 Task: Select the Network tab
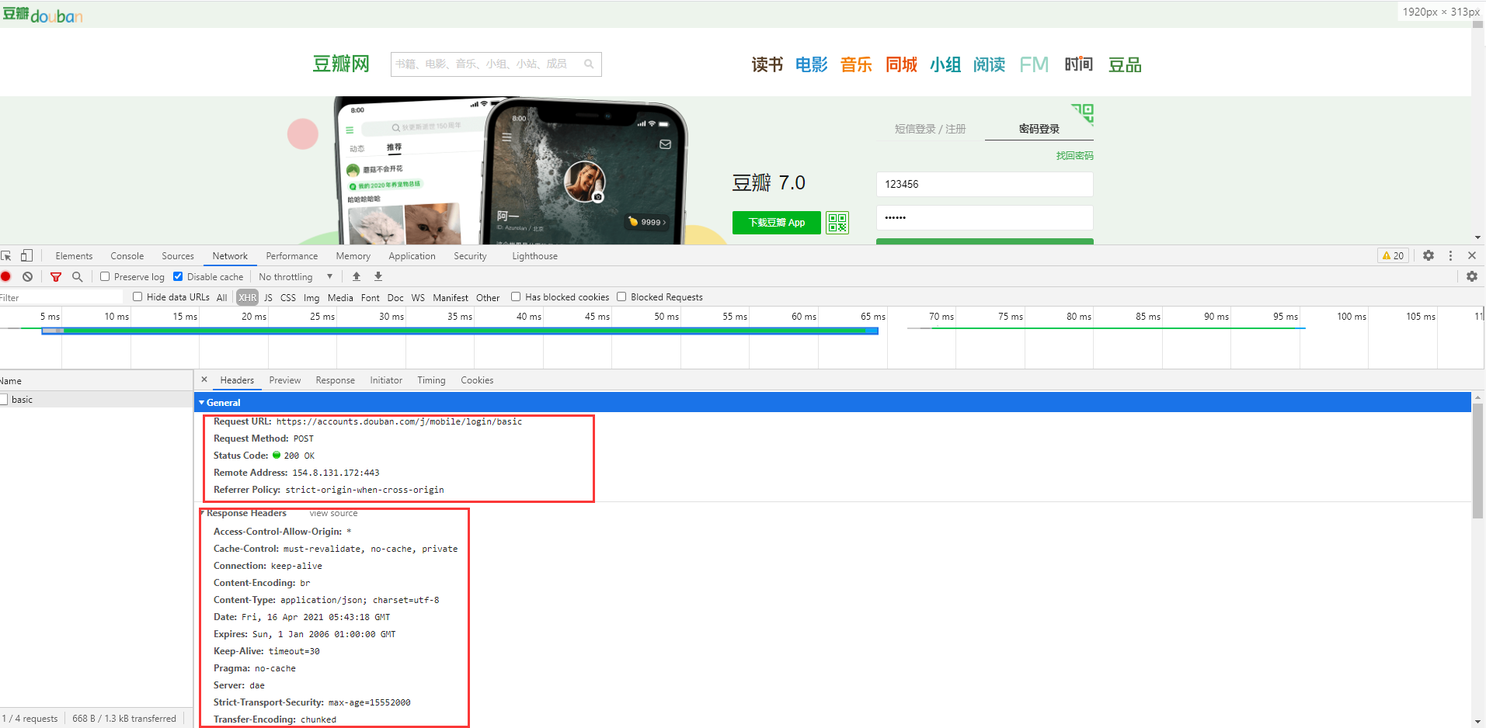230,256
